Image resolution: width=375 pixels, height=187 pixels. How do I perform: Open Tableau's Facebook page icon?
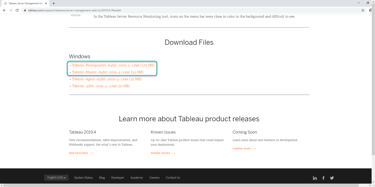coord(323,178)
